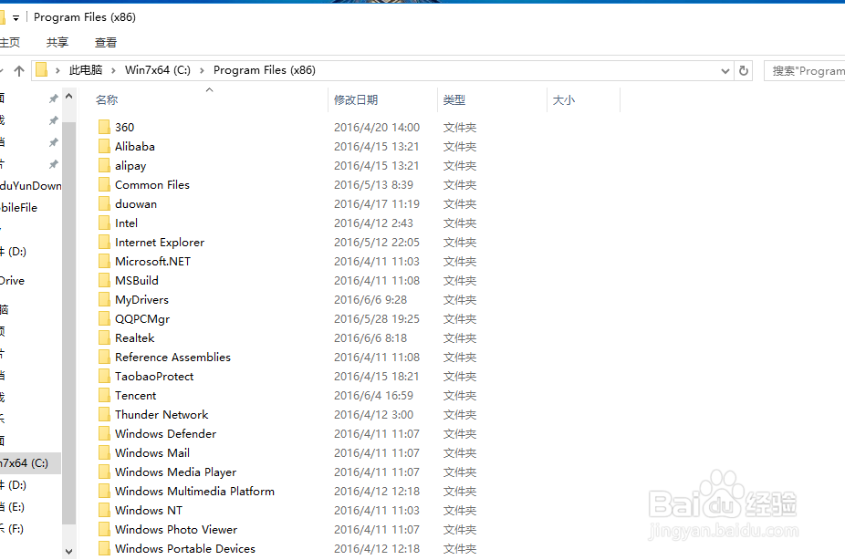Click the 2016/6/6 9:28 date of MyDrivers
Image resolution: width=845 pixels, height=560 pixels.
(370, 300)
